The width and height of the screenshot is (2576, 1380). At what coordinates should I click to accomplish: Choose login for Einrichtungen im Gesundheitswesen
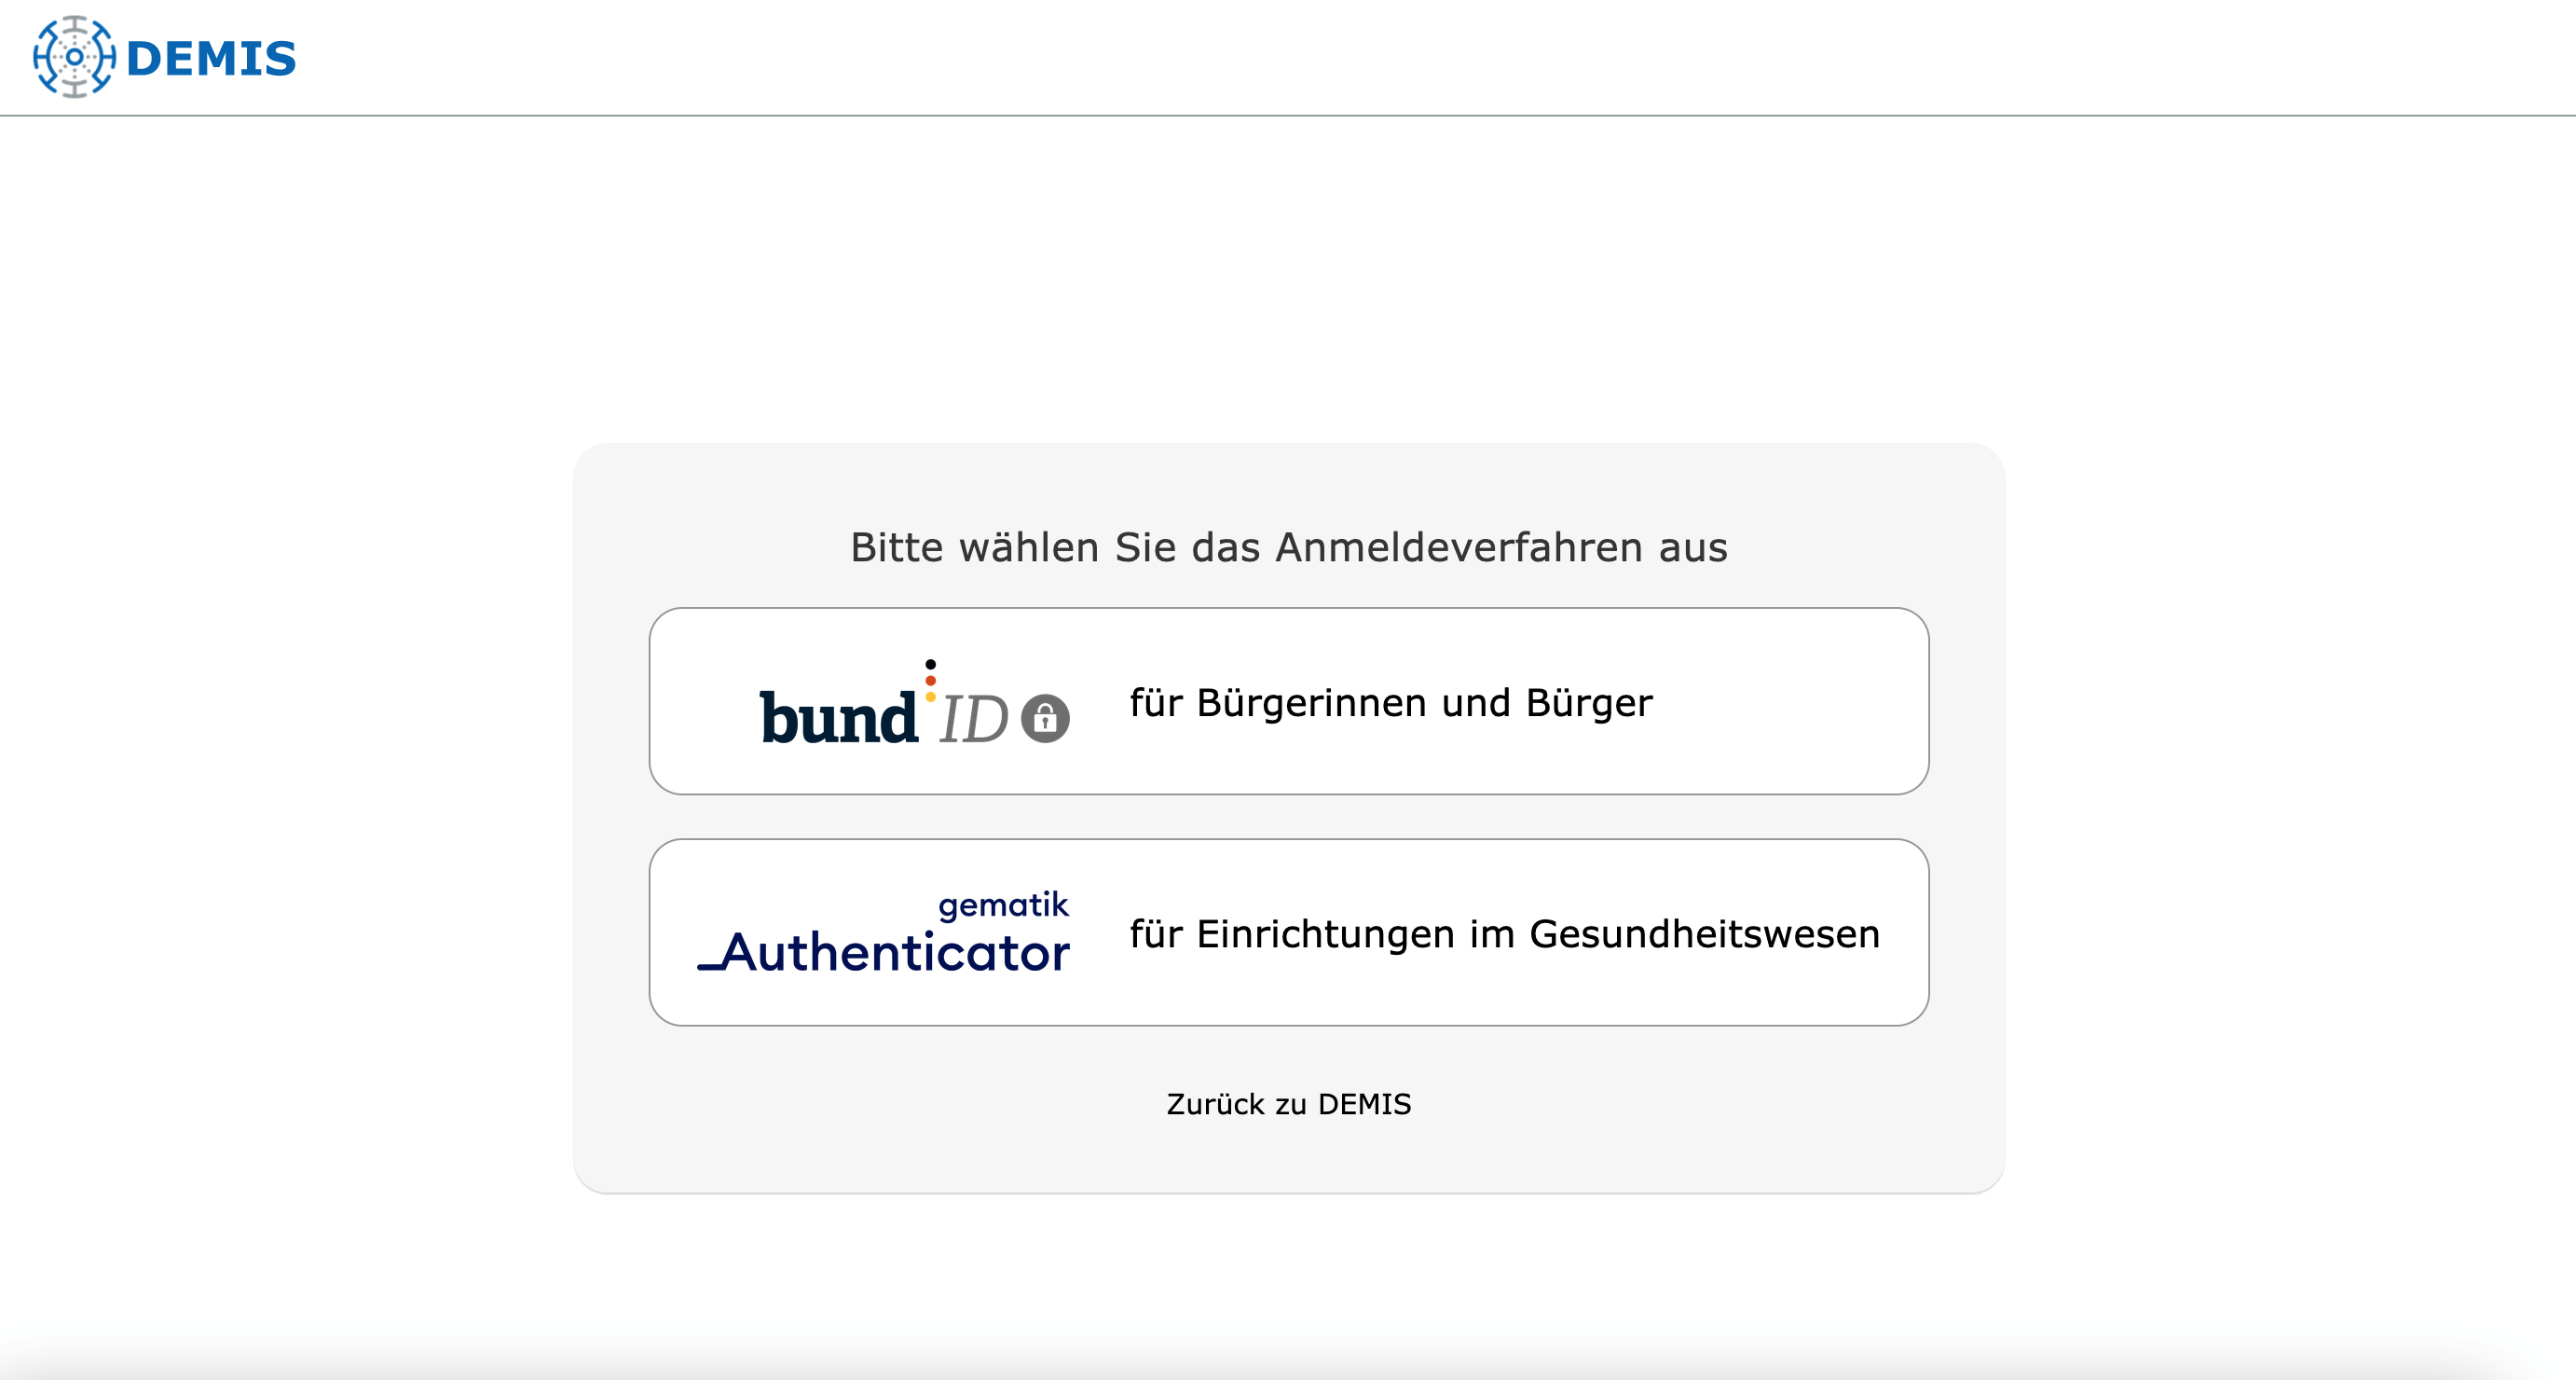click(1288, 932)
